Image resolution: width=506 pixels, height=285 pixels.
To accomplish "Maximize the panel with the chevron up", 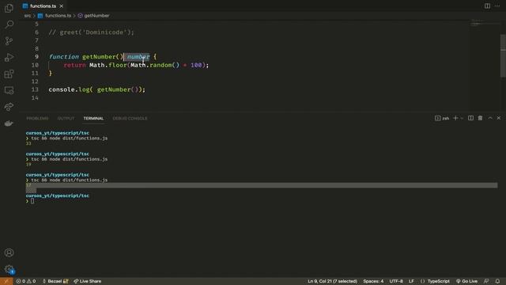I will (490, 118).
